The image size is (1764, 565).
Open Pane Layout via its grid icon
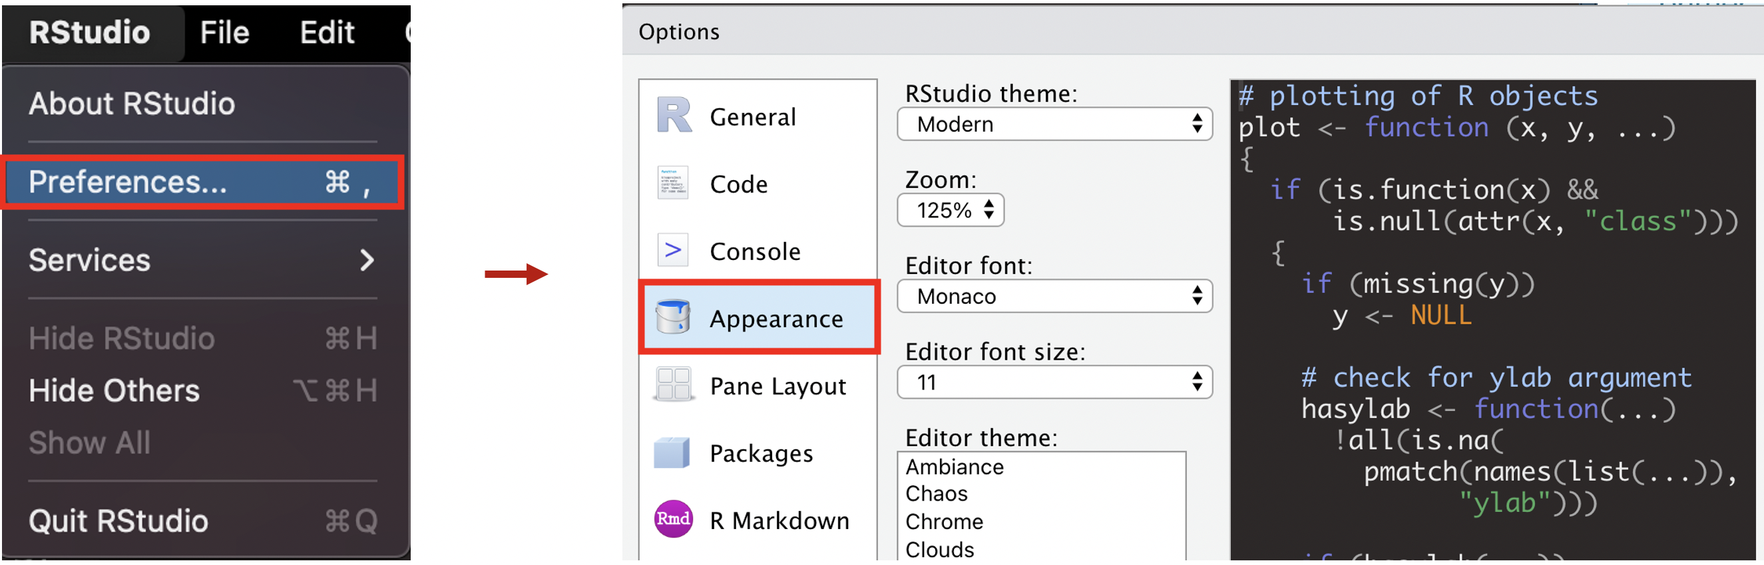673,384
